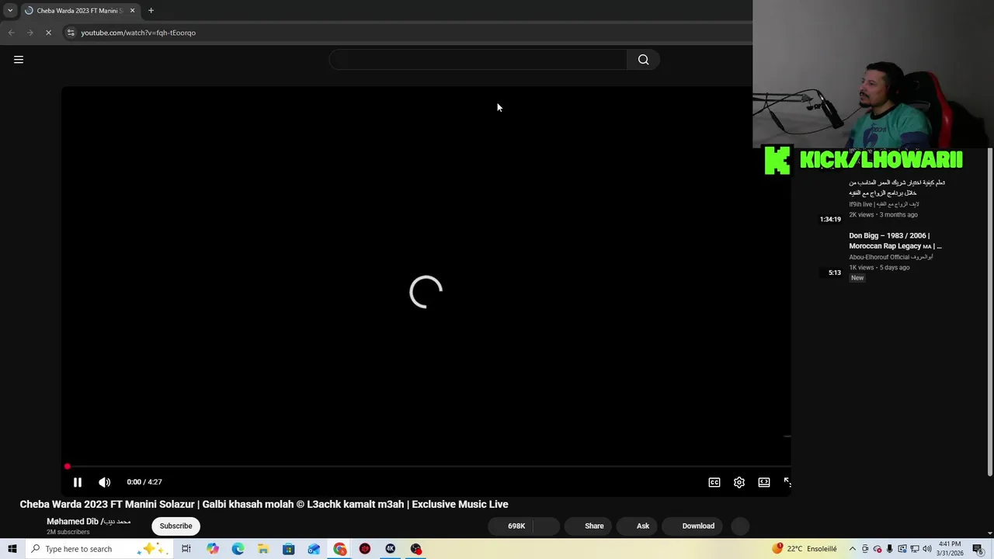Click the red progress bar scrubber

coord(68,467)
